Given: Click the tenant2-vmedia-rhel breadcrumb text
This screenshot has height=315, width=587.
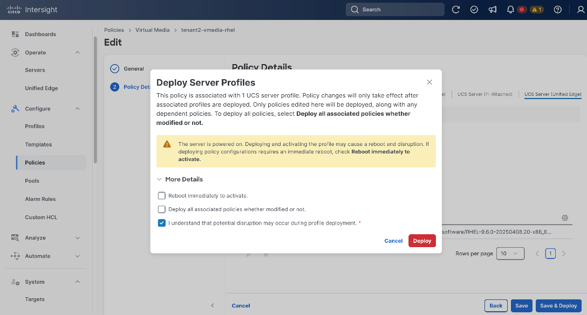Looking at the screenshot, I should tap(208, 30).
